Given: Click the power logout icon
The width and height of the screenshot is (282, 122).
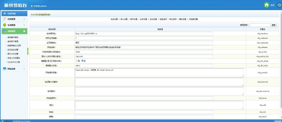Looking at the screenshot, I should click(x=279, y=5).
